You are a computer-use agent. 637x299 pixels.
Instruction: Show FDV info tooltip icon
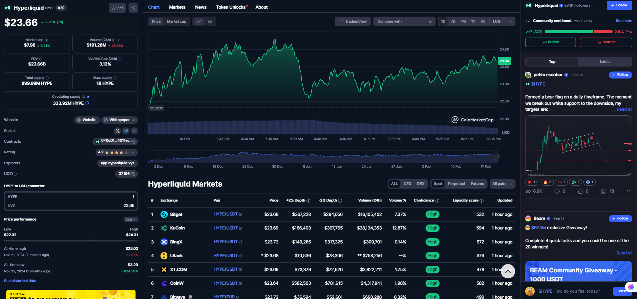41,59
